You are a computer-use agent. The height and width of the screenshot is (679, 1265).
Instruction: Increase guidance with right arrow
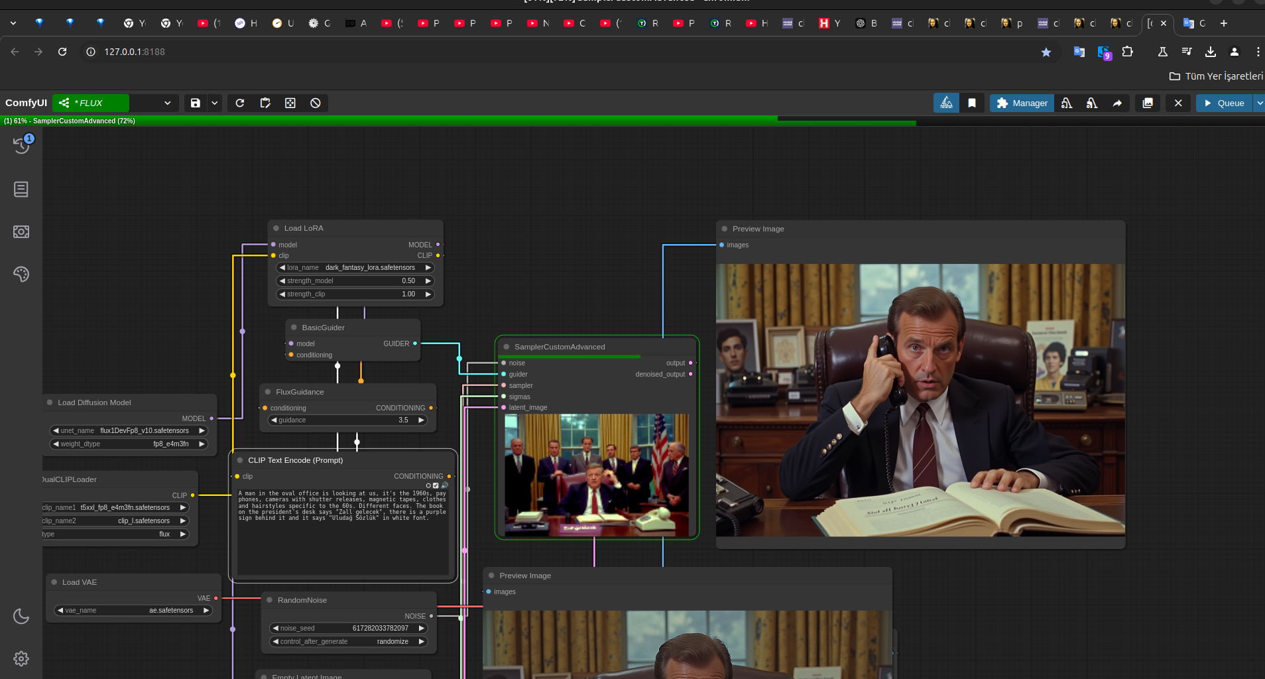[x=421, y=420]
